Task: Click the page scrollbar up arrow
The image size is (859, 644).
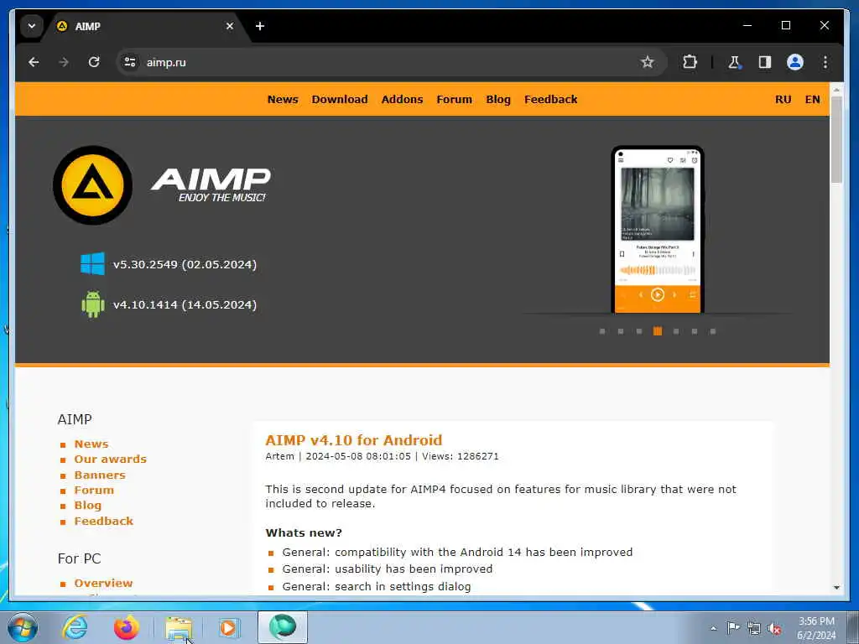Action: (x=836, y=89)
